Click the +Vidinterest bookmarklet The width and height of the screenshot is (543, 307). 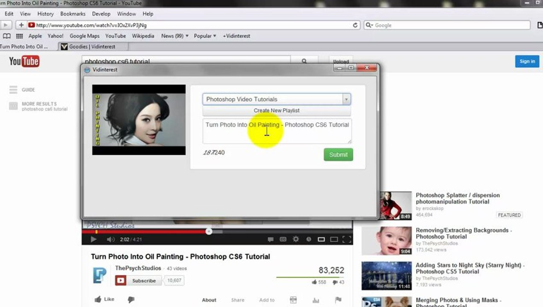(236, 36)
